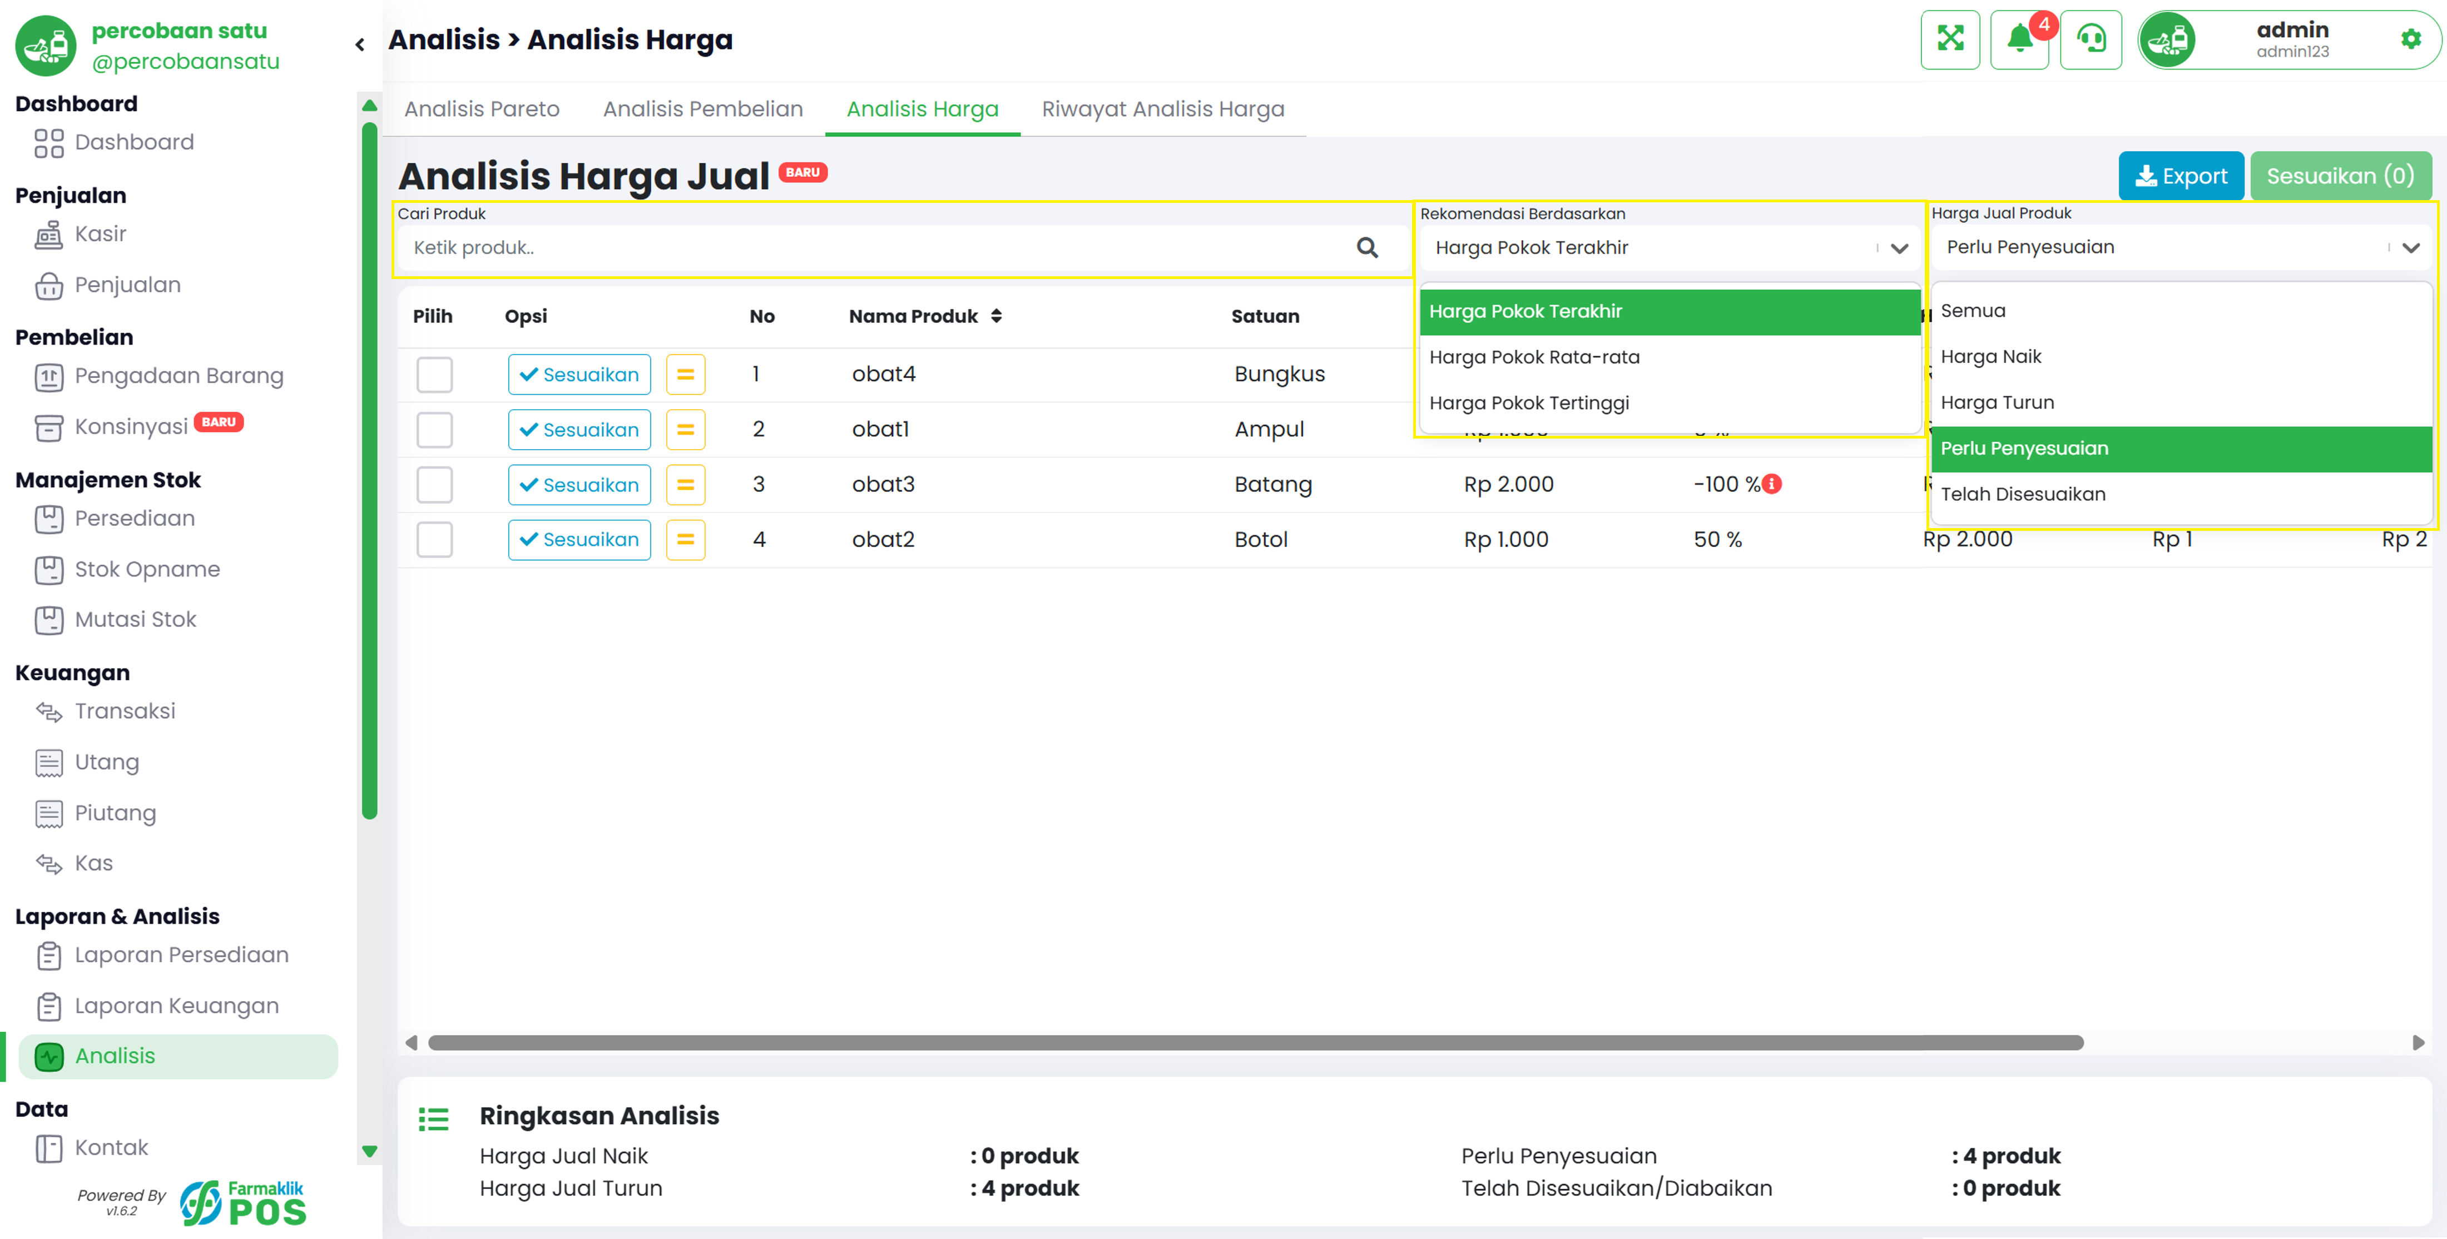Open customer support headset icon

(x=2092, y=39)
